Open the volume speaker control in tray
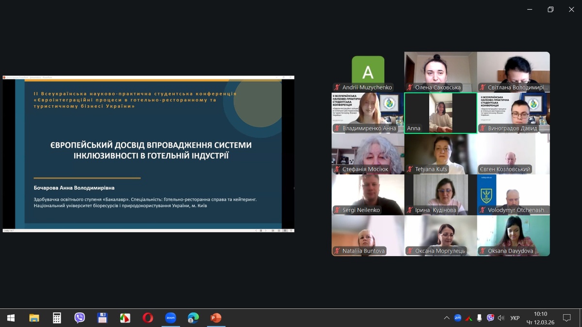The image size is (582, 327). [x=501, y=318]
